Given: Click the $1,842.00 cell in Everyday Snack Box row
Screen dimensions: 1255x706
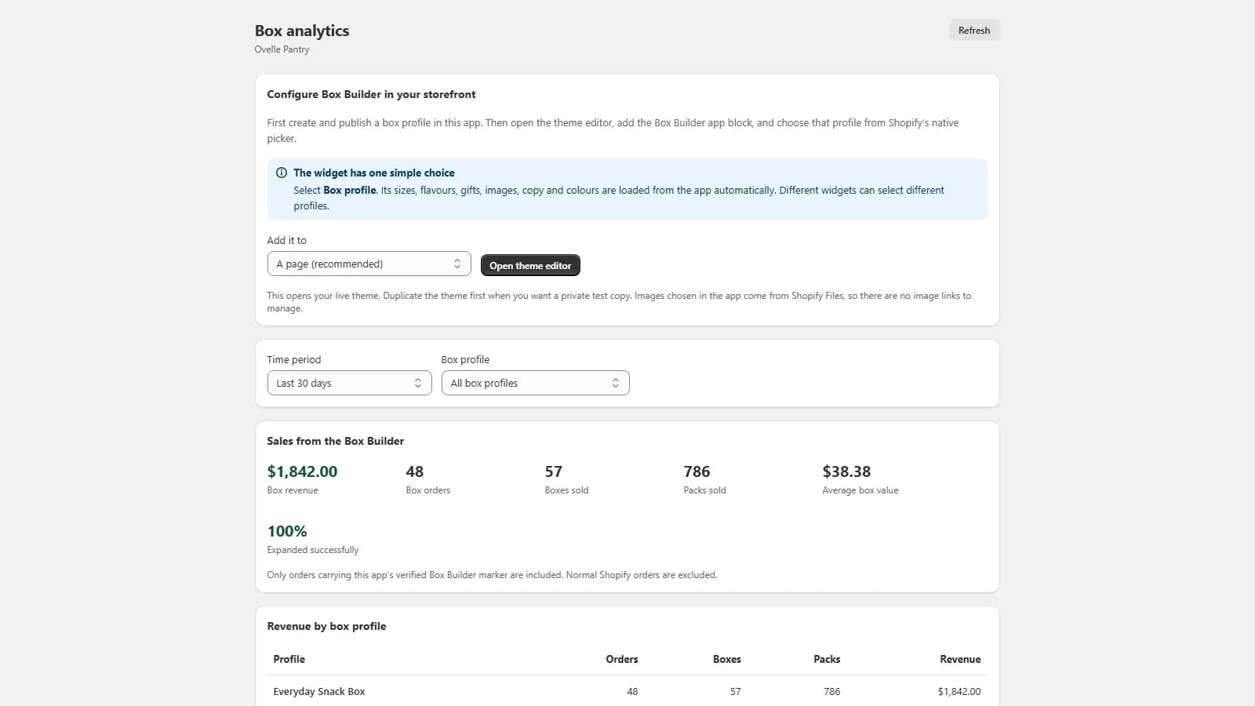Looking at the screenshot, I should coord(959,691).
